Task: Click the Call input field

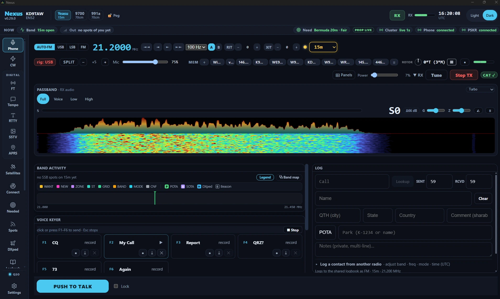Action: pyautogui.click(x=352, y=181)
